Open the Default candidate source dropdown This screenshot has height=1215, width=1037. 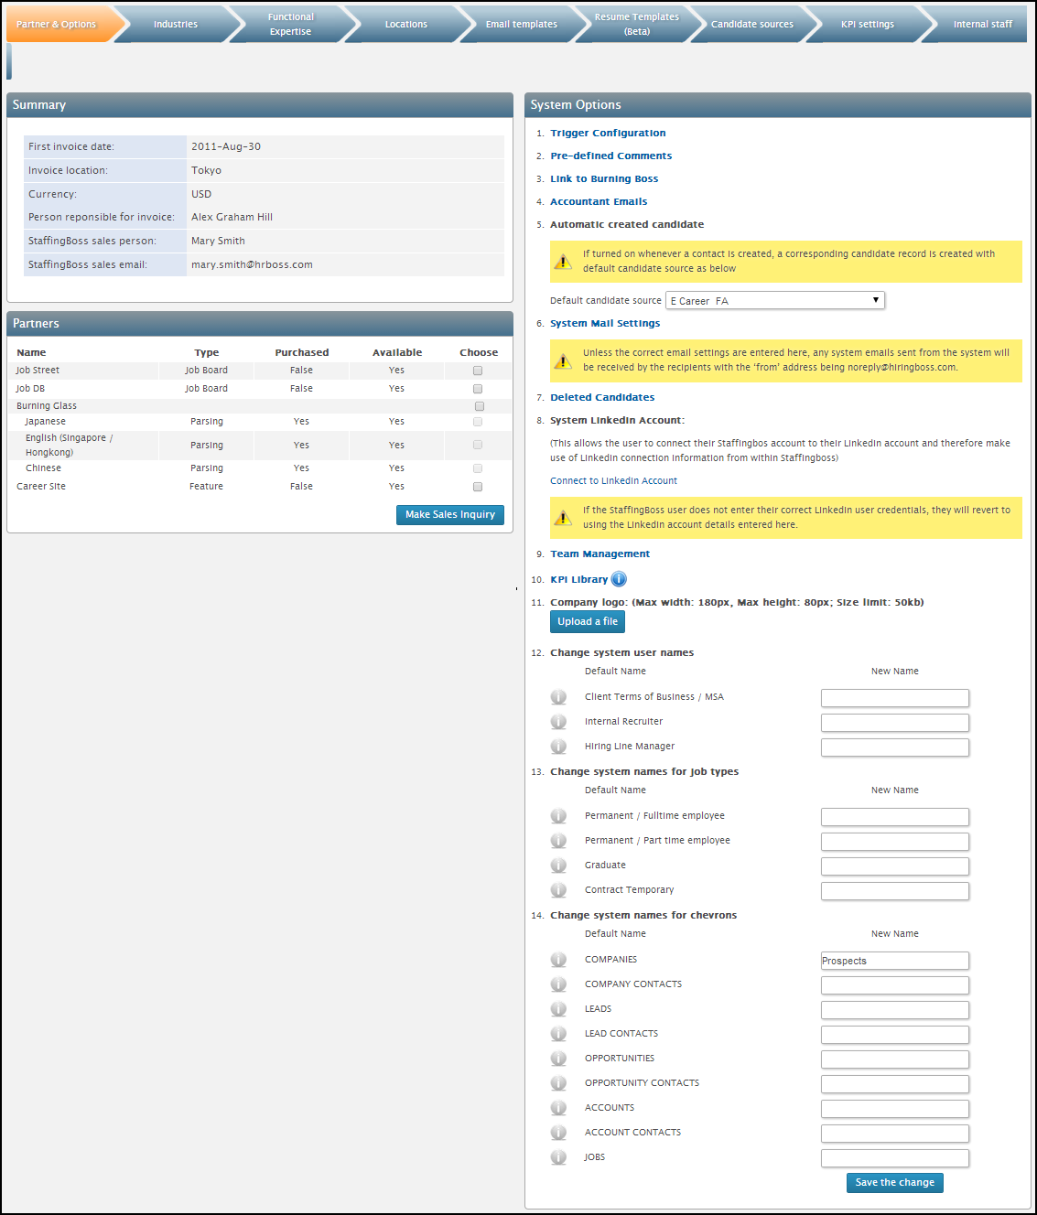tap(775, 300)
